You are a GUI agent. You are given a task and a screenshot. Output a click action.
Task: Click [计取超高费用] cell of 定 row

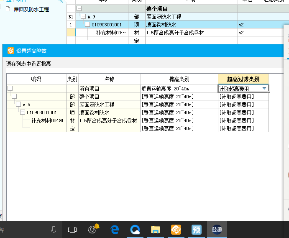click(243, 128)
